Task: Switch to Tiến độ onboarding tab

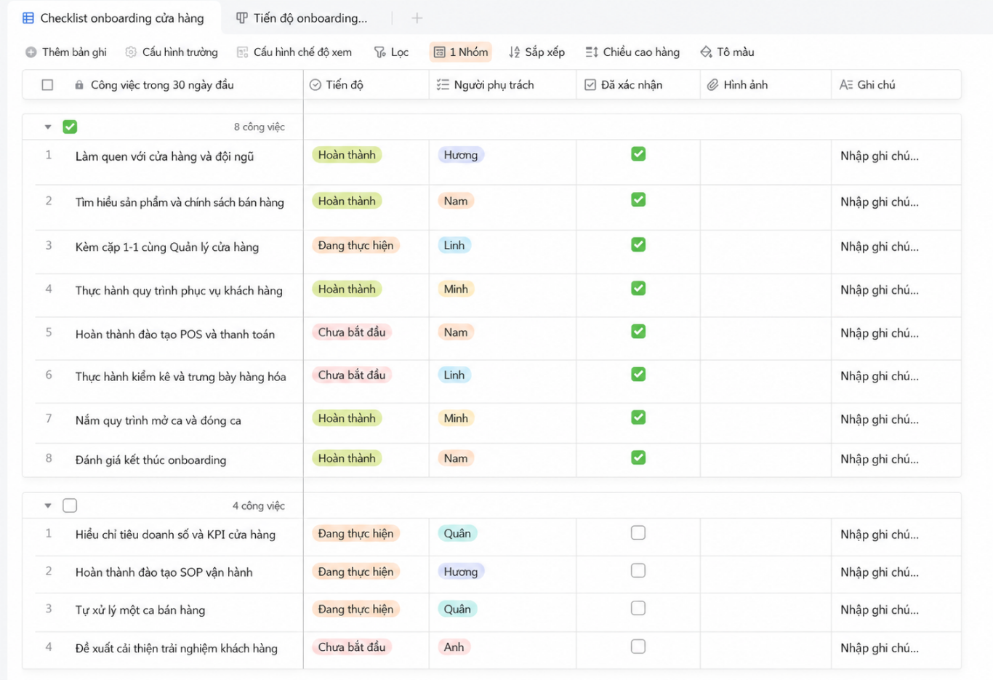Action: pos(302,18)
